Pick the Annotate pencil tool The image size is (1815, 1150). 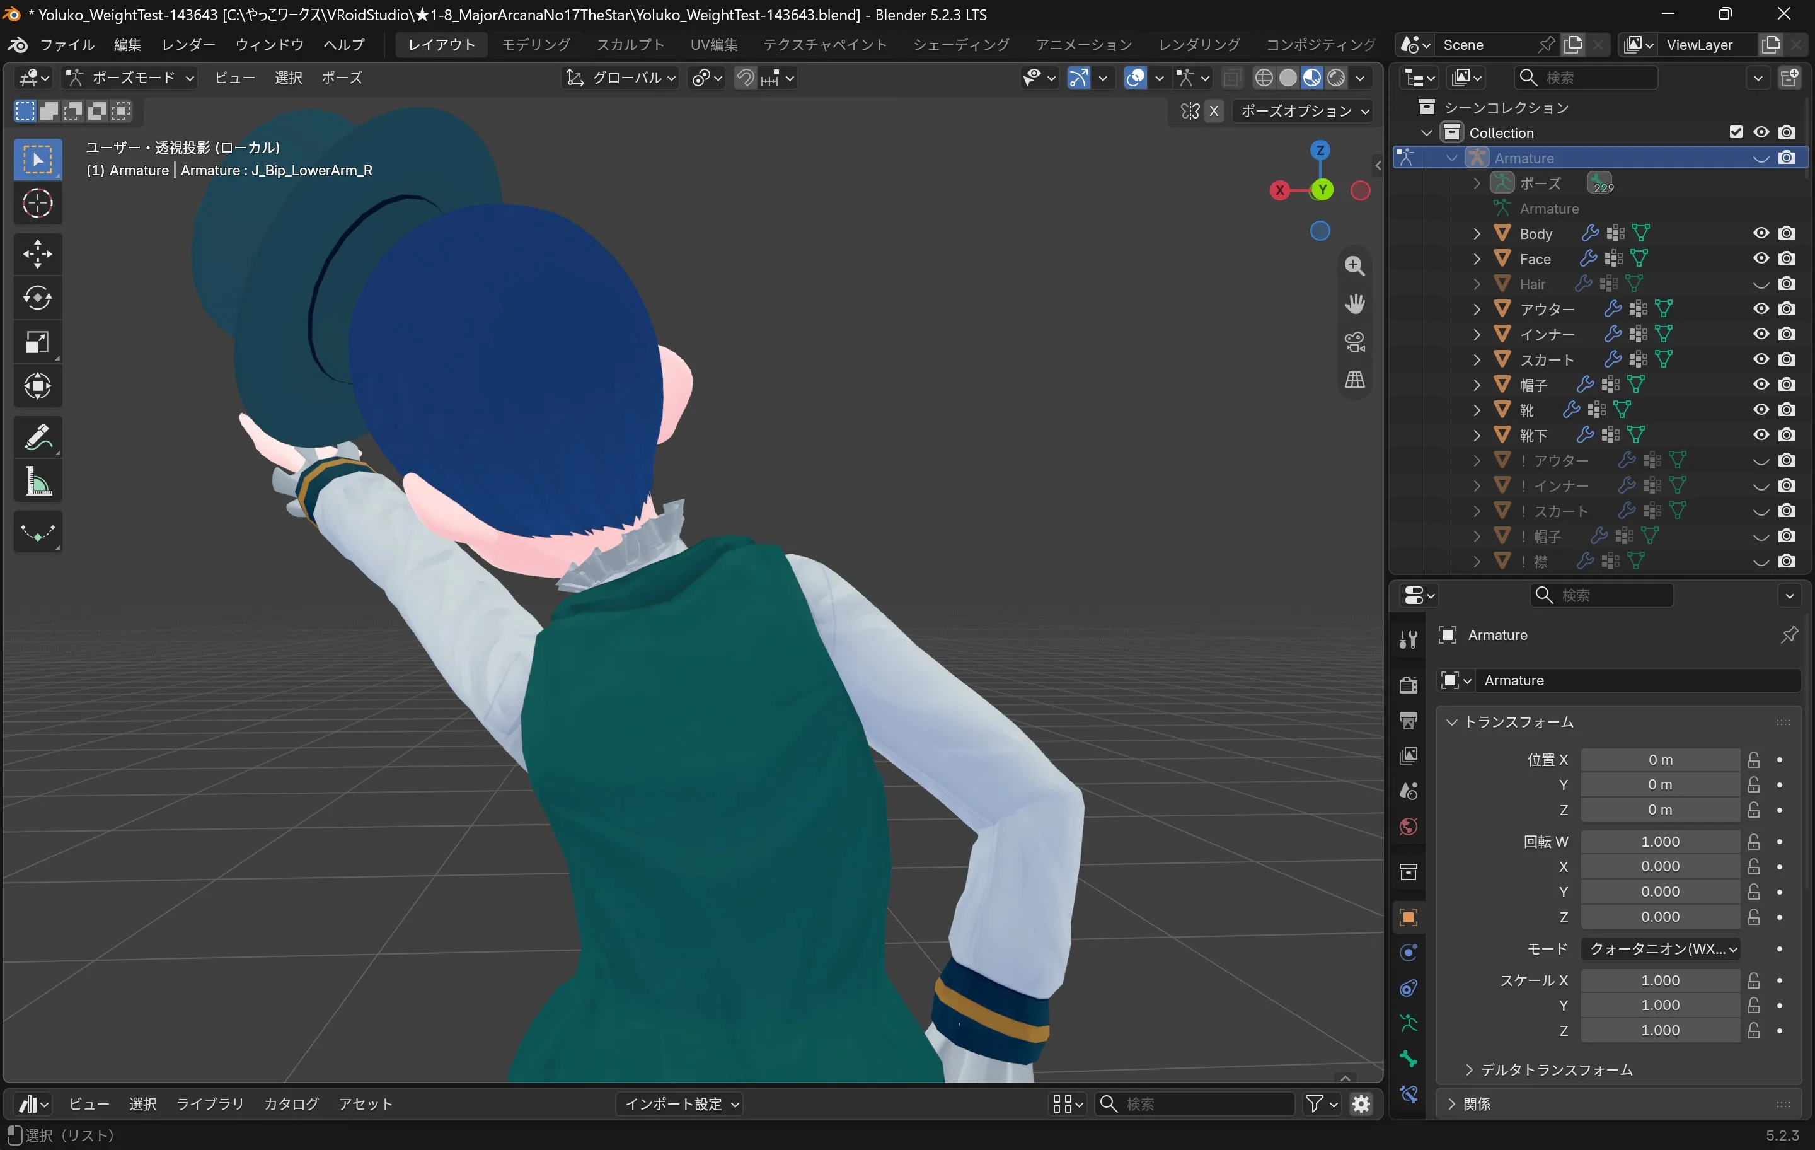pos(37,437)
